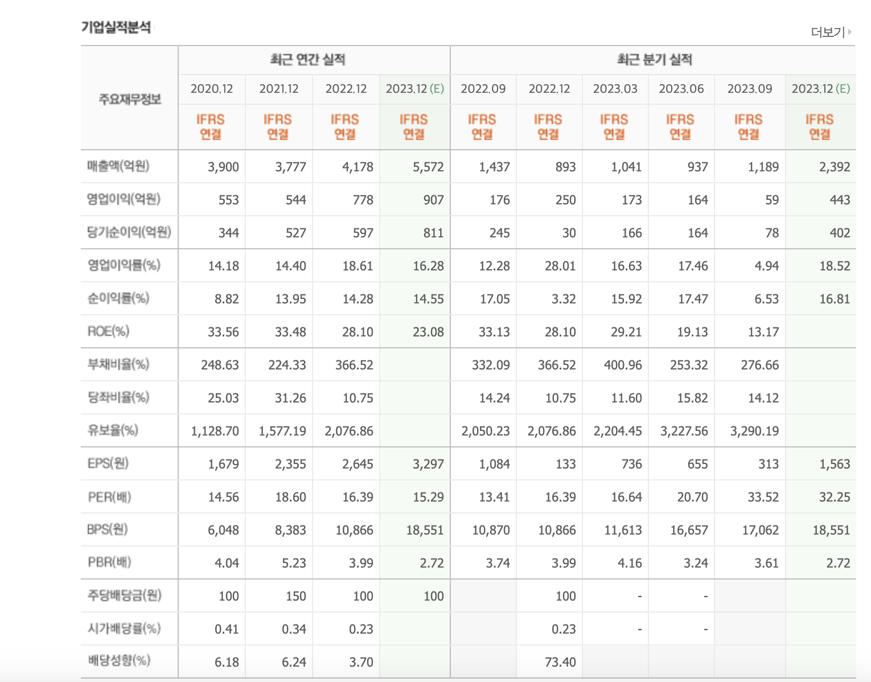The image size is (871, 682).
Task: Click the 25.03 quick ratio value
Action: (x=223, y=398)
